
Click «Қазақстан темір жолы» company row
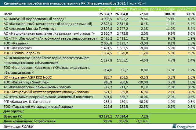pyautogui.click(x=98, y=33)
